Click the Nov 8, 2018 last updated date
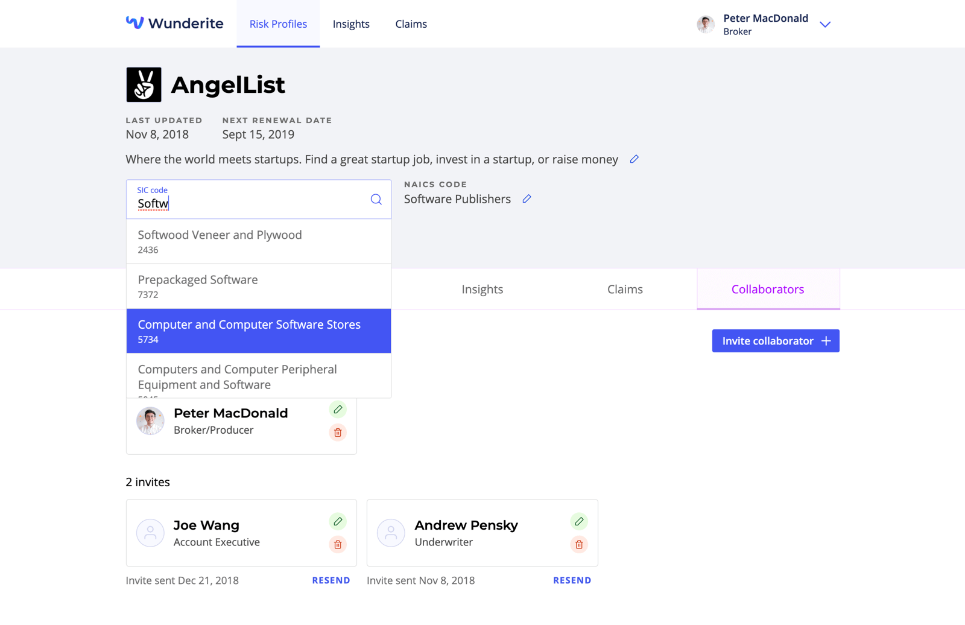Screen dimensions: 965x625 pyautogui.click(x=157, y=135)
